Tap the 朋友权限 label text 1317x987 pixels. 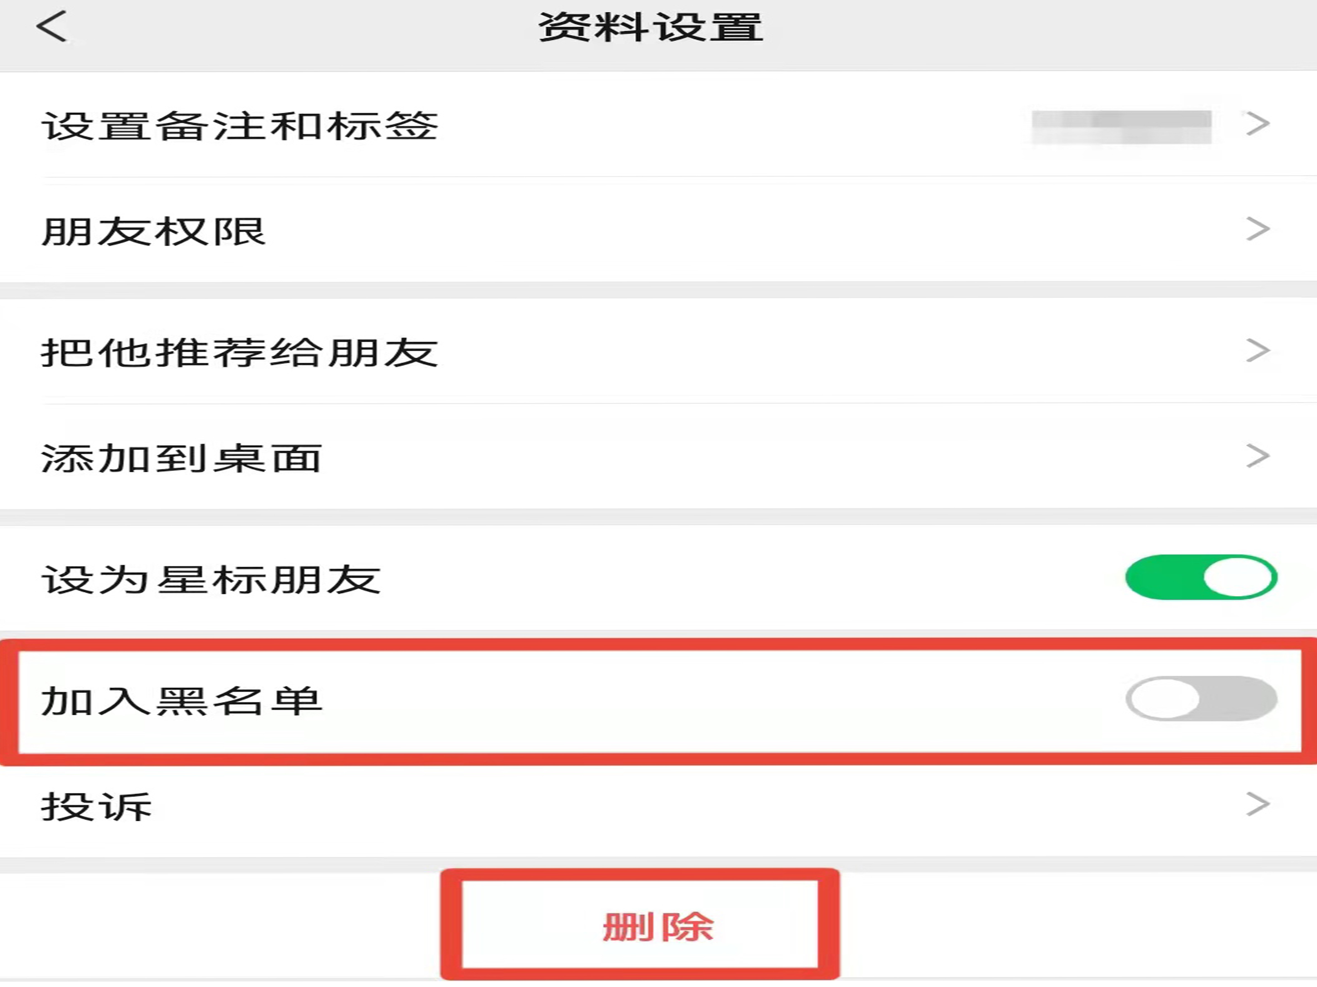(x=153, y=231)
